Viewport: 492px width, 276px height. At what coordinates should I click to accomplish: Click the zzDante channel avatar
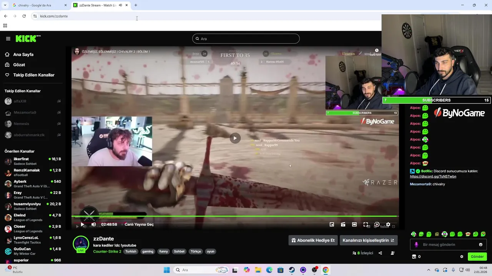coord(81,244)
